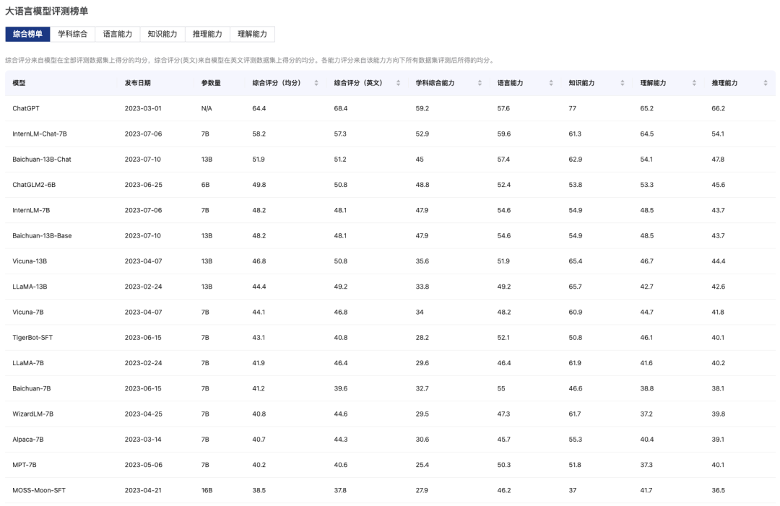Screen dimensions: 780x506
Task: Select the Baichuan-7B model name
Action: click(x=31, y=388)
